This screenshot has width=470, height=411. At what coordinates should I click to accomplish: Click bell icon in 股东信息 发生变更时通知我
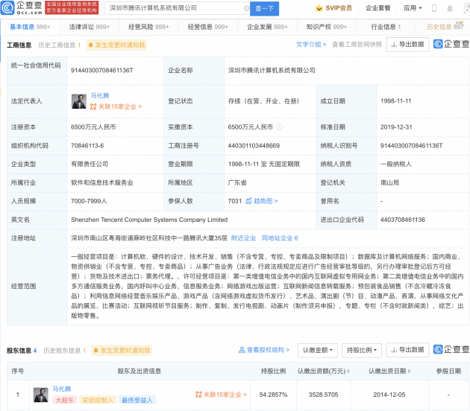click(96, 350)
